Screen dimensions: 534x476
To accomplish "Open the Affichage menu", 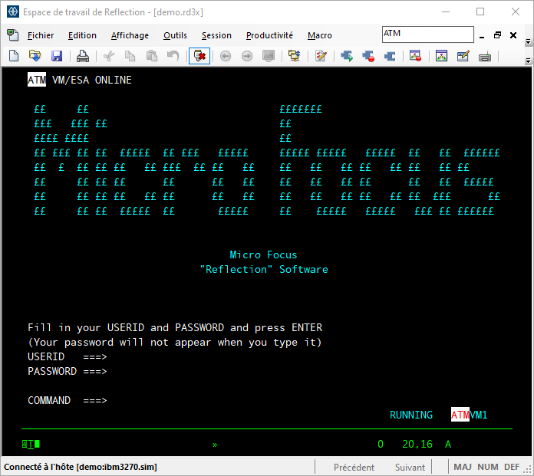I will point(130,35).
